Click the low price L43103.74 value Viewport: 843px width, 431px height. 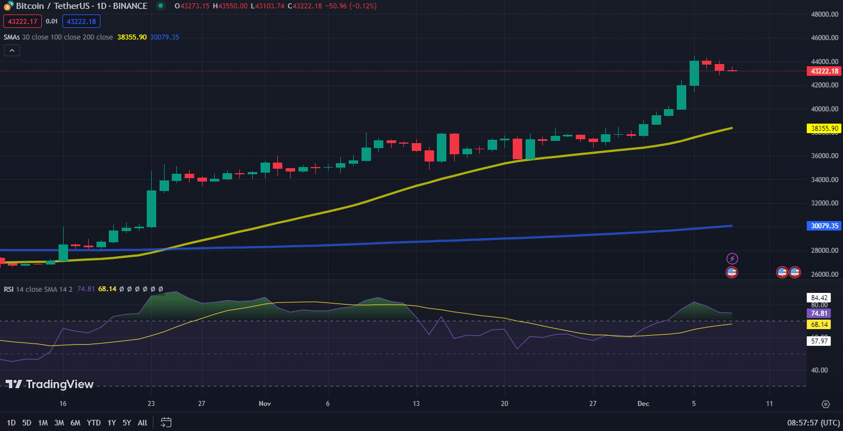pyautogui.click(x=267, y=6)
